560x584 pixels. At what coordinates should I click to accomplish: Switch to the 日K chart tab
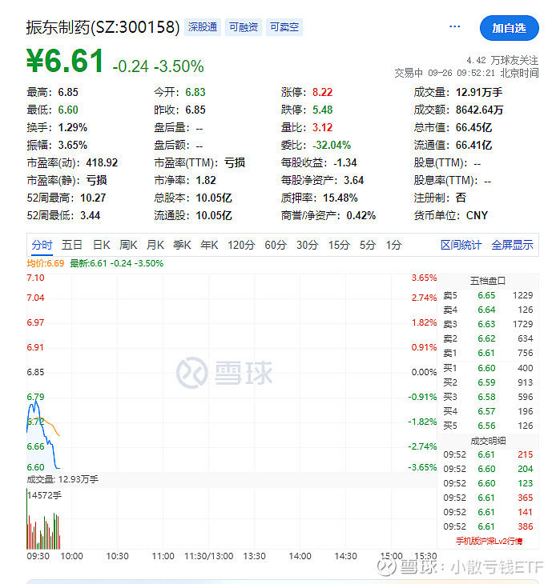(x=101, y=245)
